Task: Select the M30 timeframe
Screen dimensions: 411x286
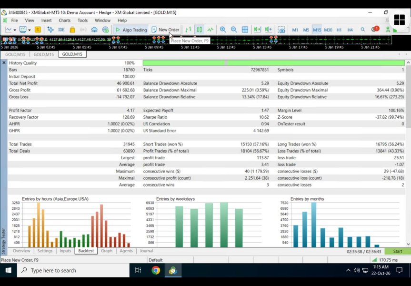Action: pyautogui.click(x=328, y=30)
